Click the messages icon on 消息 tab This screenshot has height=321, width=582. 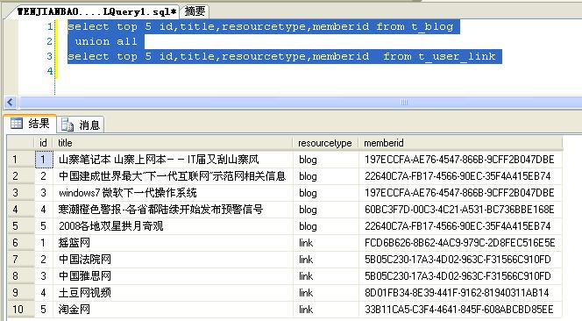pyautogui.click(x=67, y=125)
